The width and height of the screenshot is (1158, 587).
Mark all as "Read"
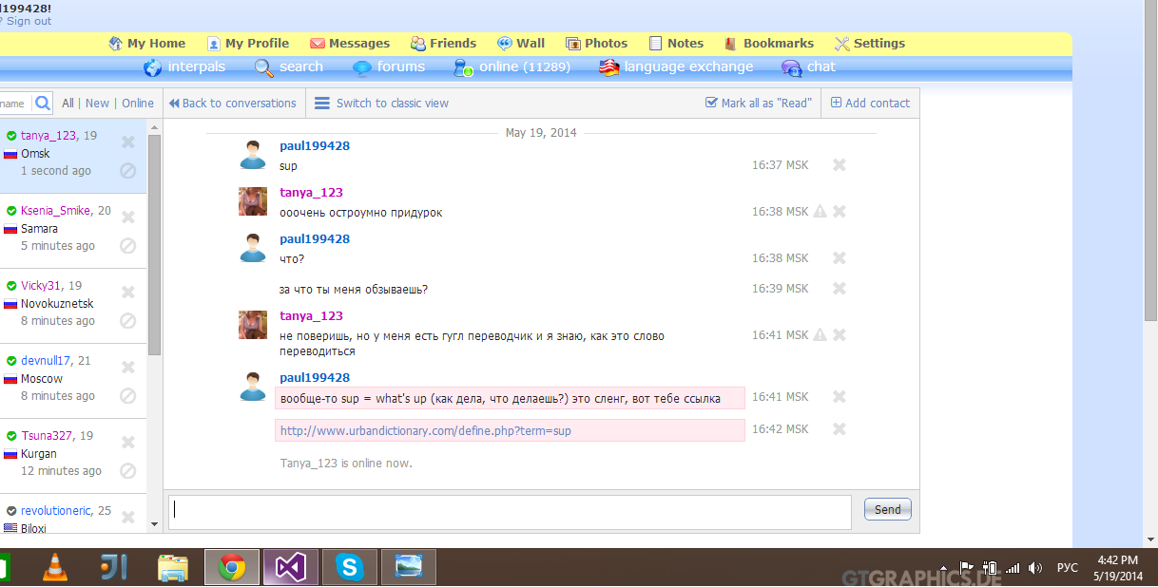(x=759, y=104)
